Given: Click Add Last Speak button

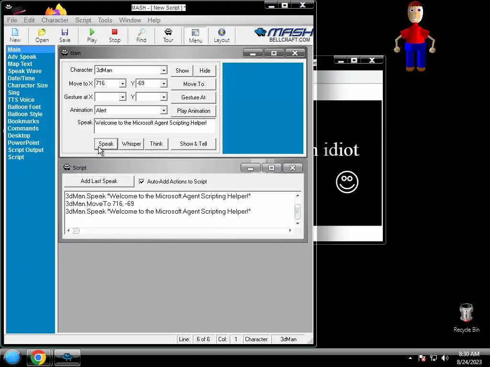Looking at the screenshot, I should pos(99,181).
